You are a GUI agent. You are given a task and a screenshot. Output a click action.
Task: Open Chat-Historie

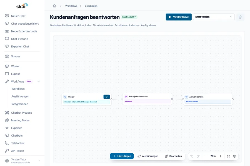tap(19, 39)
